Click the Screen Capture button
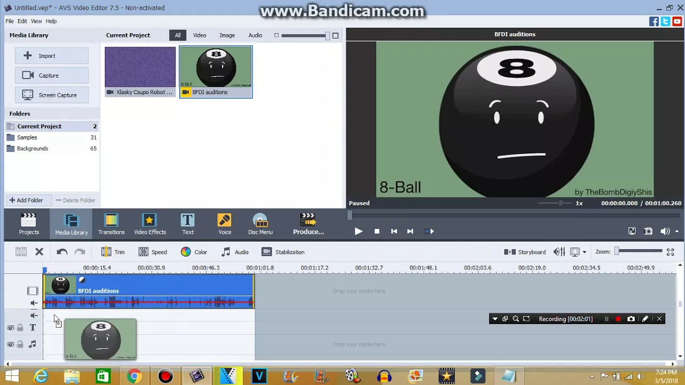The image size is (685, 385). pyautogui.click(x=52, y=95)
